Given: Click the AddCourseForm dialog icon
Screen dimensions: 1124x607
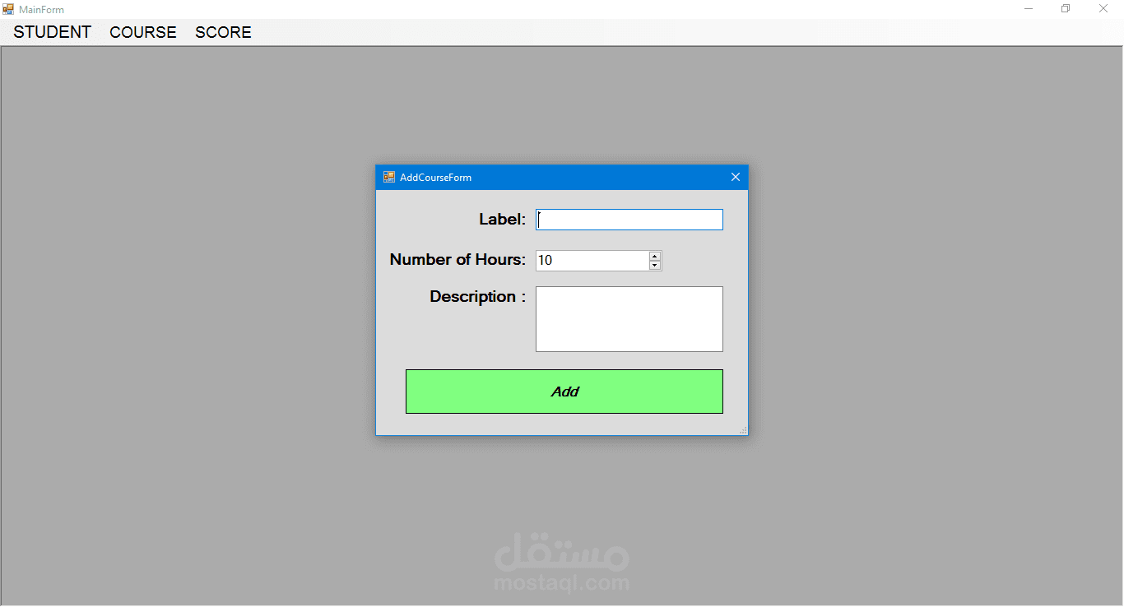Looking at the screenshot, I should pyautogui.click(x=389, y=177).
